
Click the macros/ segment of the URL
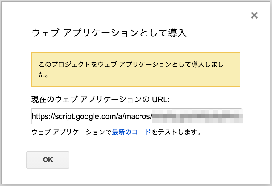point(138,116)
